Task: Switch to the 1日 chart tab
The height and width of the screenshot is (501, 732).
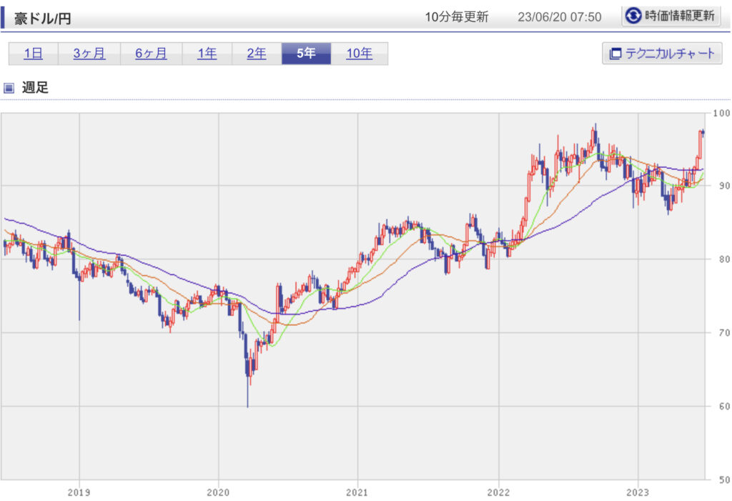Action: (x=33, y=54)
